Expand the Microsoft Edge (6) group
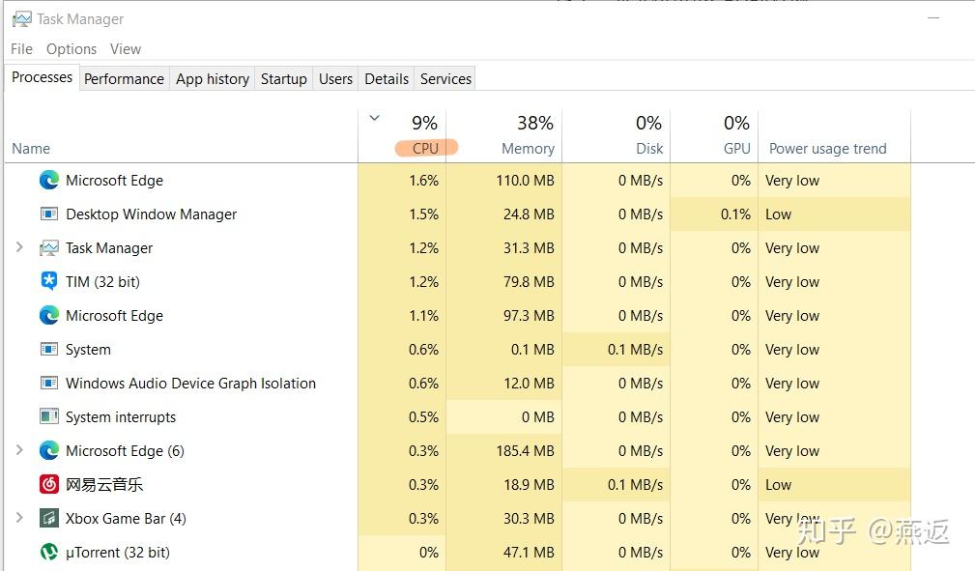Image resolution: width=975 pixels, height=571 pixels. click(19, 450)
